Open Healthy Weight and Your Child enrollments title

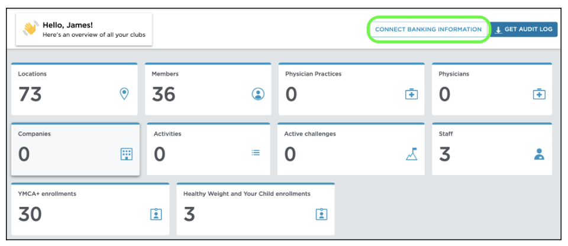click(247, 194)
